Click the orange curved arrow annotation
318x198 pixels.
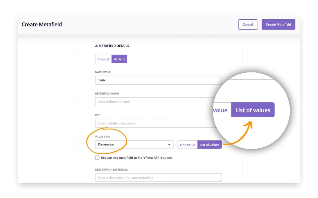(238, 133)
